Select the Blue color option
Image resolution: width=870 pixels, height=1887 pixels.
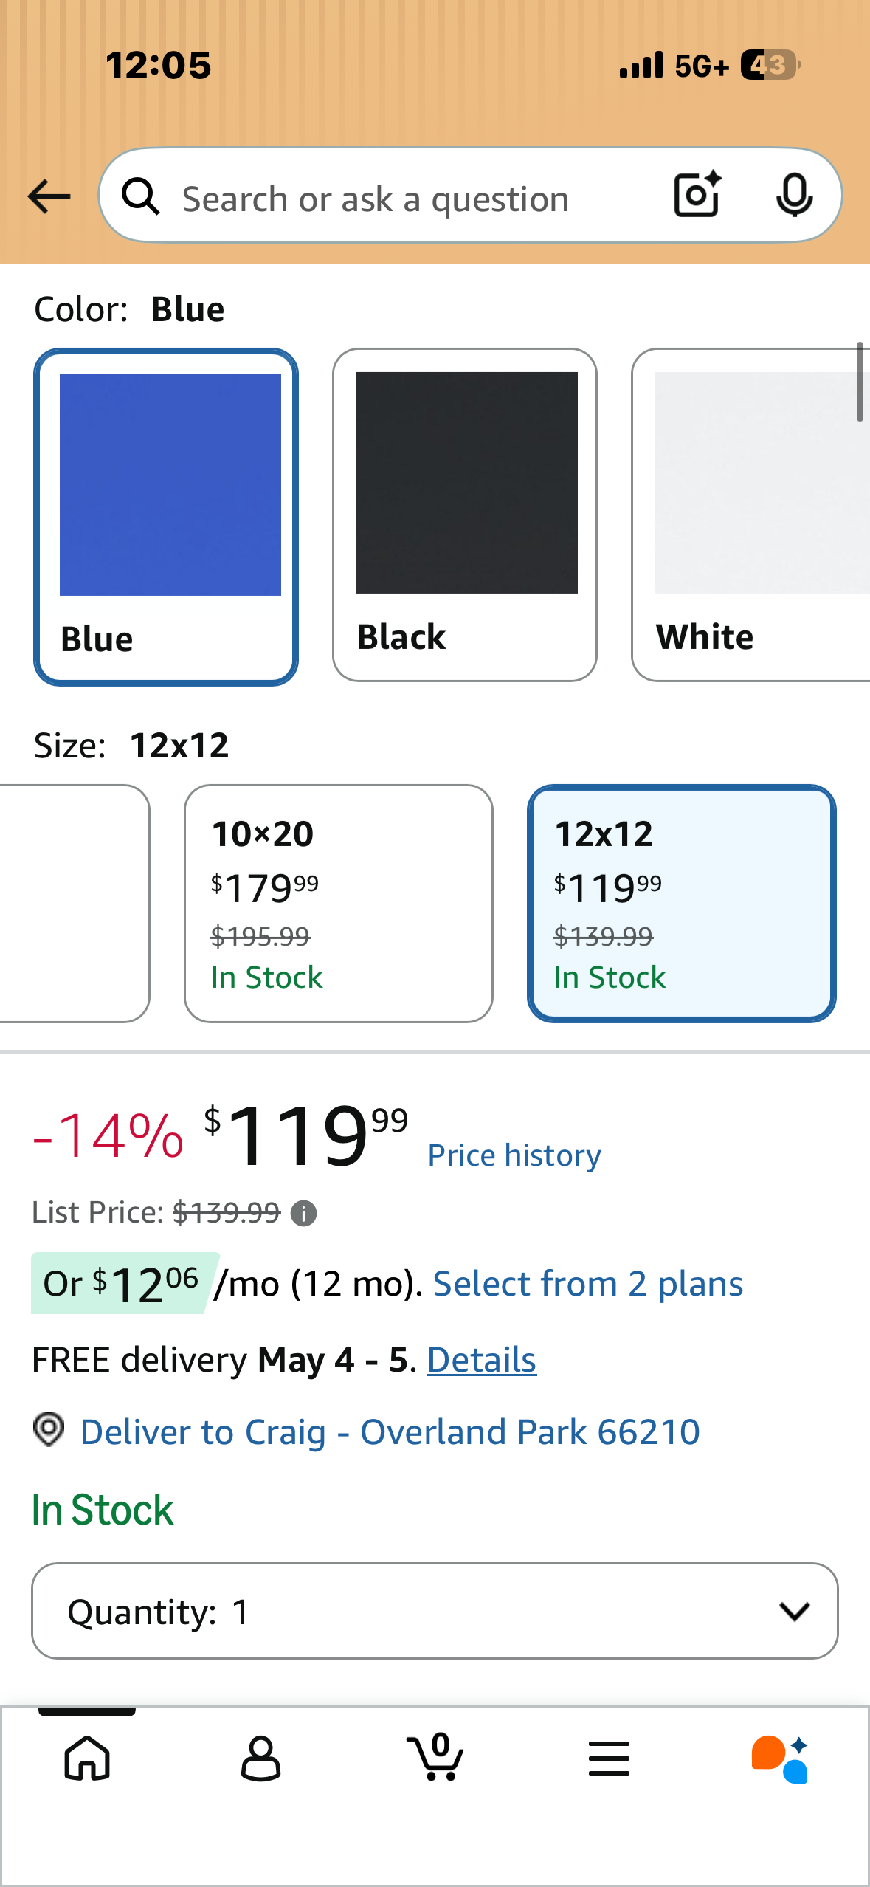point(166,516)
